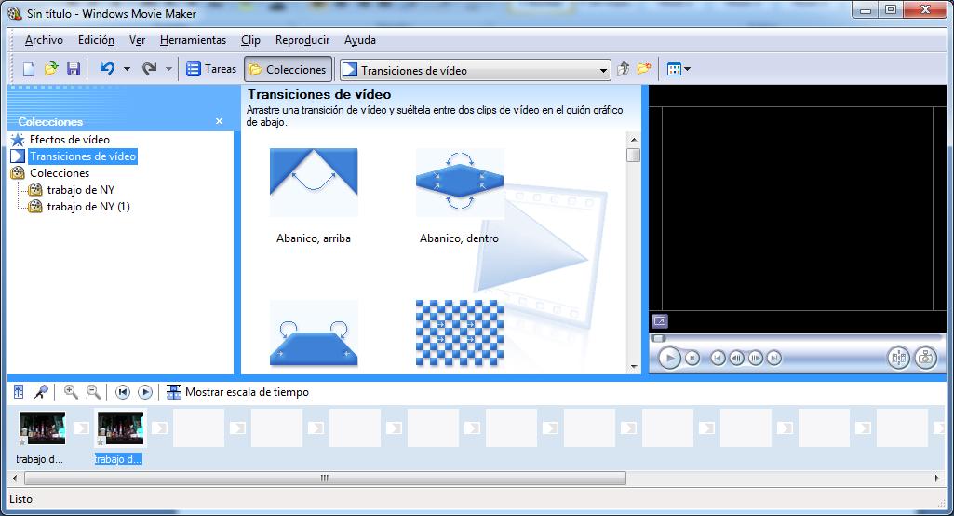The image size is (954, 516).
Task: Click the new collection folder icon
Action: [643, 69]
